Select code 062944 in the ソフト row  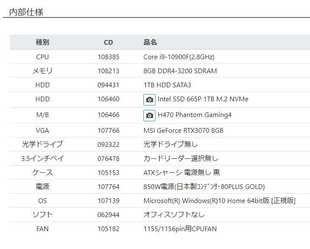108,215
